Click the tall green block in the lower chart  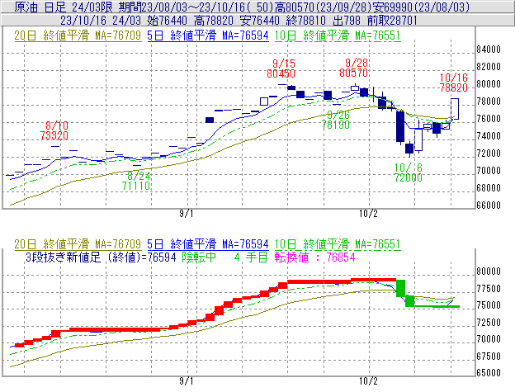click(x=401, y=288)
